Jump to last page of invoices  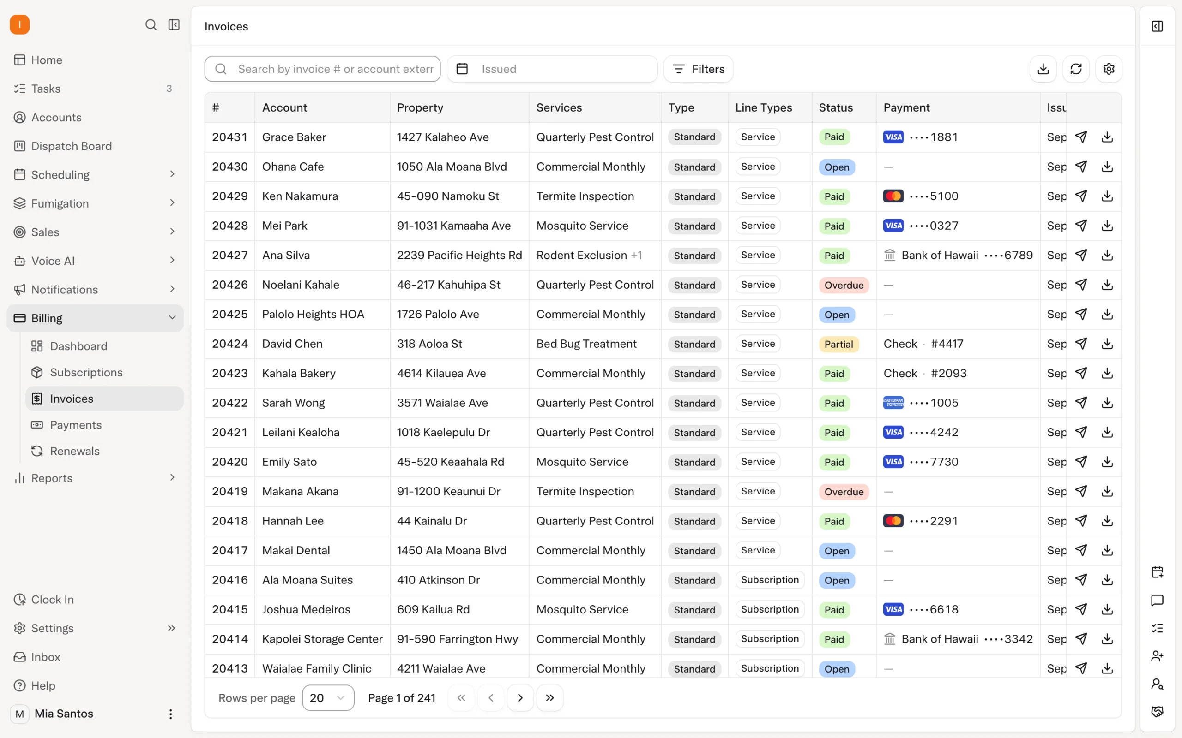(549, 698)
